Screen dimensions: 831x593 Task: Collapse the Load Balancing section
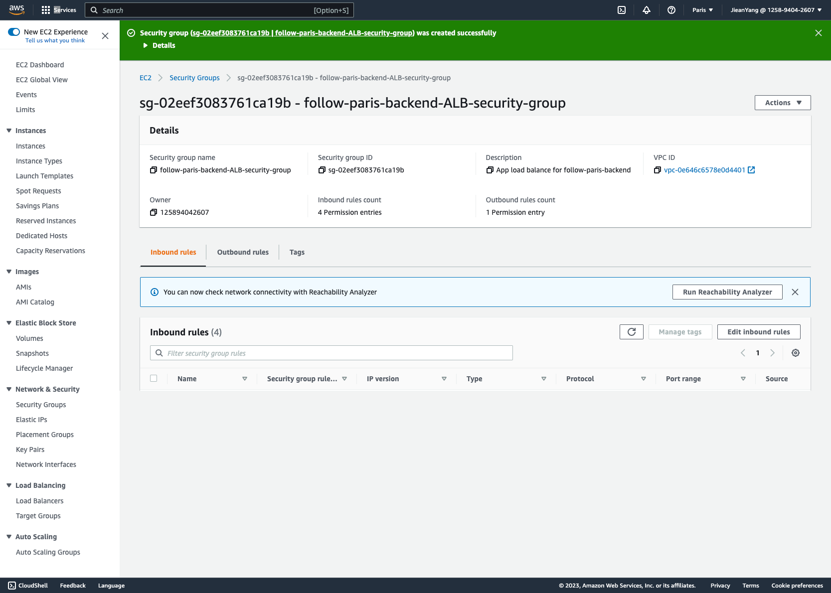pos(9,485)
